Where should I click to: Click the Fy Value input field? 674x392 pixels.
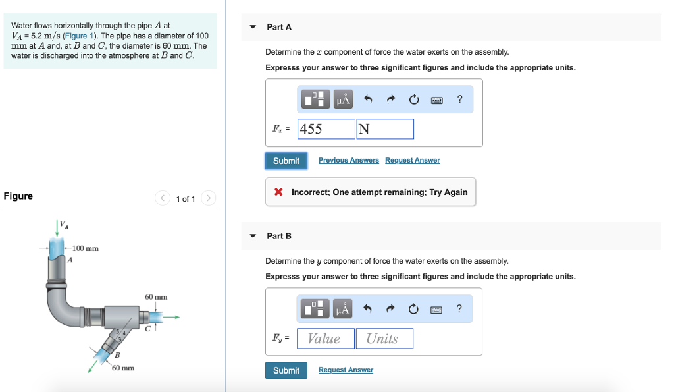tap(325, 339)
